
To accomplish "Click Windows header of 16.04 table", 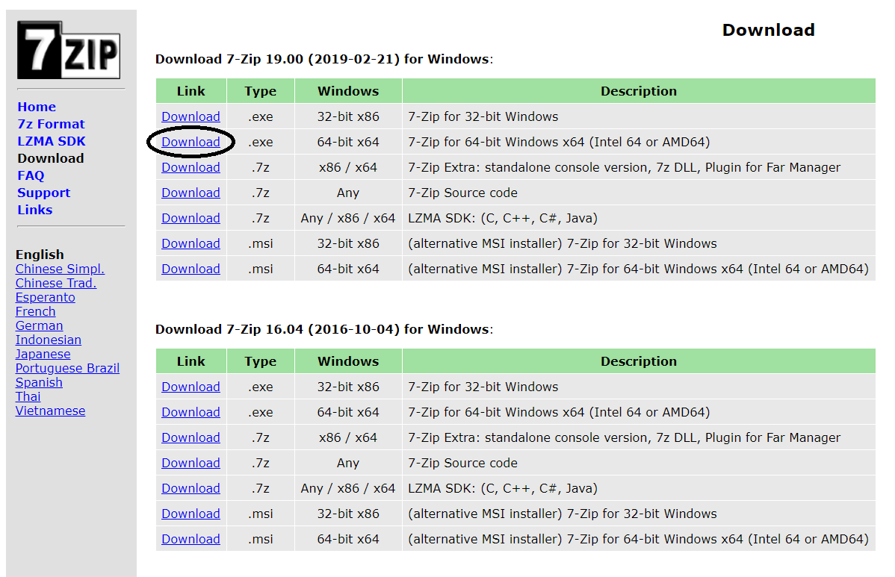I will point(348,361).
